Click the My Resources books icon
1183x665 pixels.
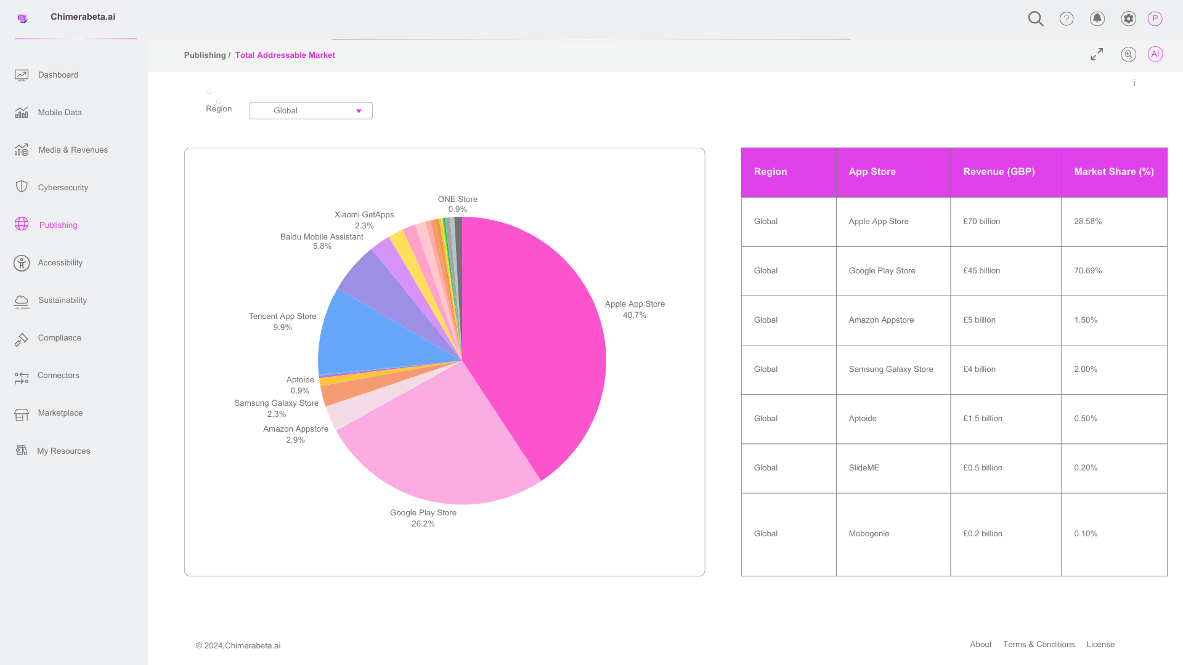click(x=22, y=451)
